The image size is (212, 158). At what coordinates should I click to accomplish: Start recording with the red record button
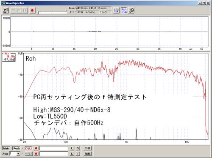[x=32, y=11]
